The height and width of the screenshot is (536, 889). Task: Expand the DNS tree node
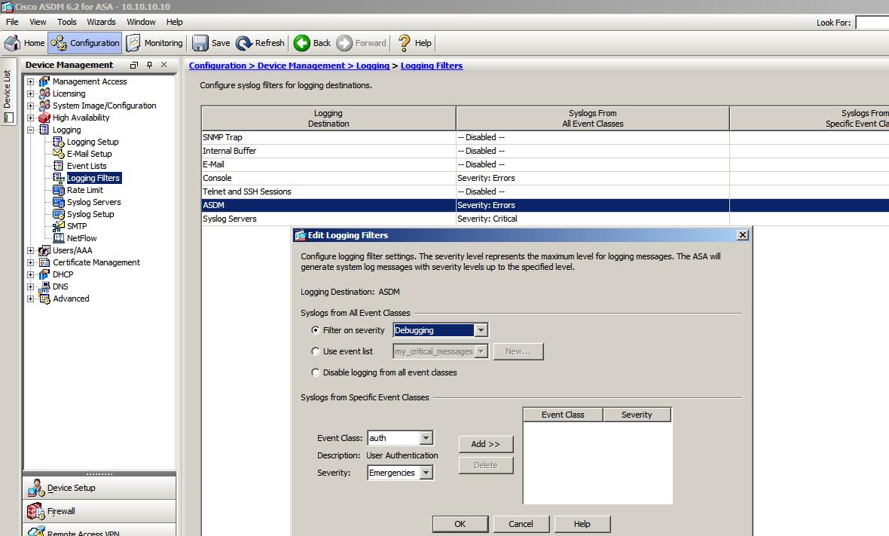pyautogui.click(x=31, y=286)
